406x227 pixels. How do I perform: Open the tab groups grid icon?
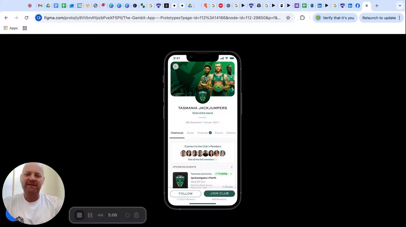[x=25, y=28]
